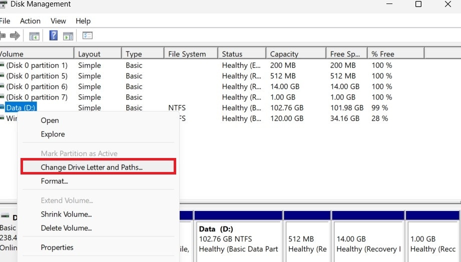The height and width of the screenshot is (262, 461).
Task: Click the Forward arrow toolbar icon
Action: click(x=15, y=36)
